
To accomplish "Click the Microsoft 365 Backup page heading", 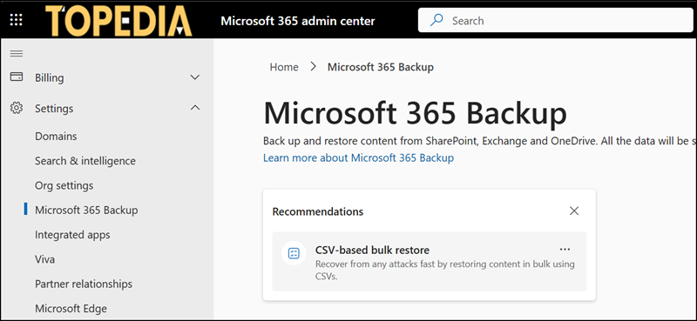I will click(416, 114).
